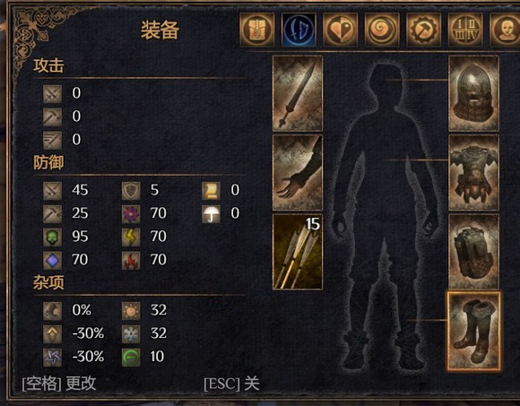
Task: Open the Roman numerals quadrant tab
Action: point(465,30)
